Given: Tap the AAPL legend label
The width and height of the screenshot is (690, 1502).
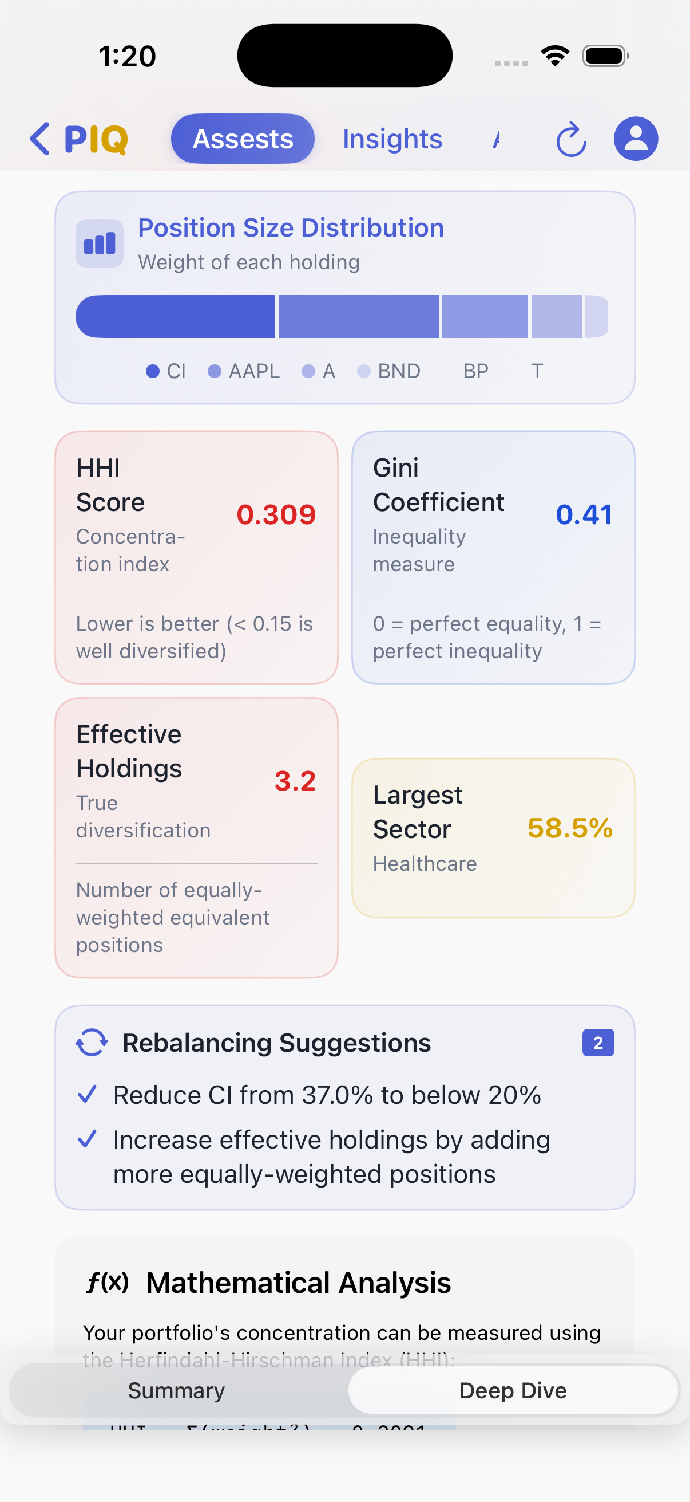Looking at the screenshot, I should [x=254, y=371].
